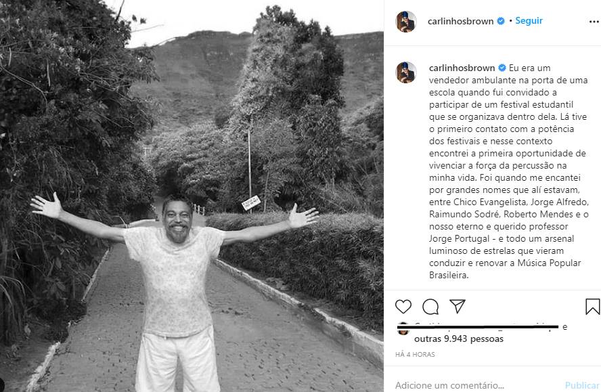
Task: Click the Publicar button
Action: 582,385
